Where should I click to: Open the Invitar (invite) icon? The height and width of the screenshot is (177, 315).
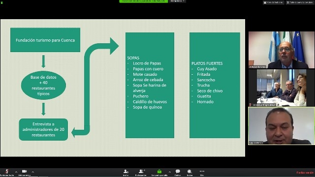click(126, 172)
